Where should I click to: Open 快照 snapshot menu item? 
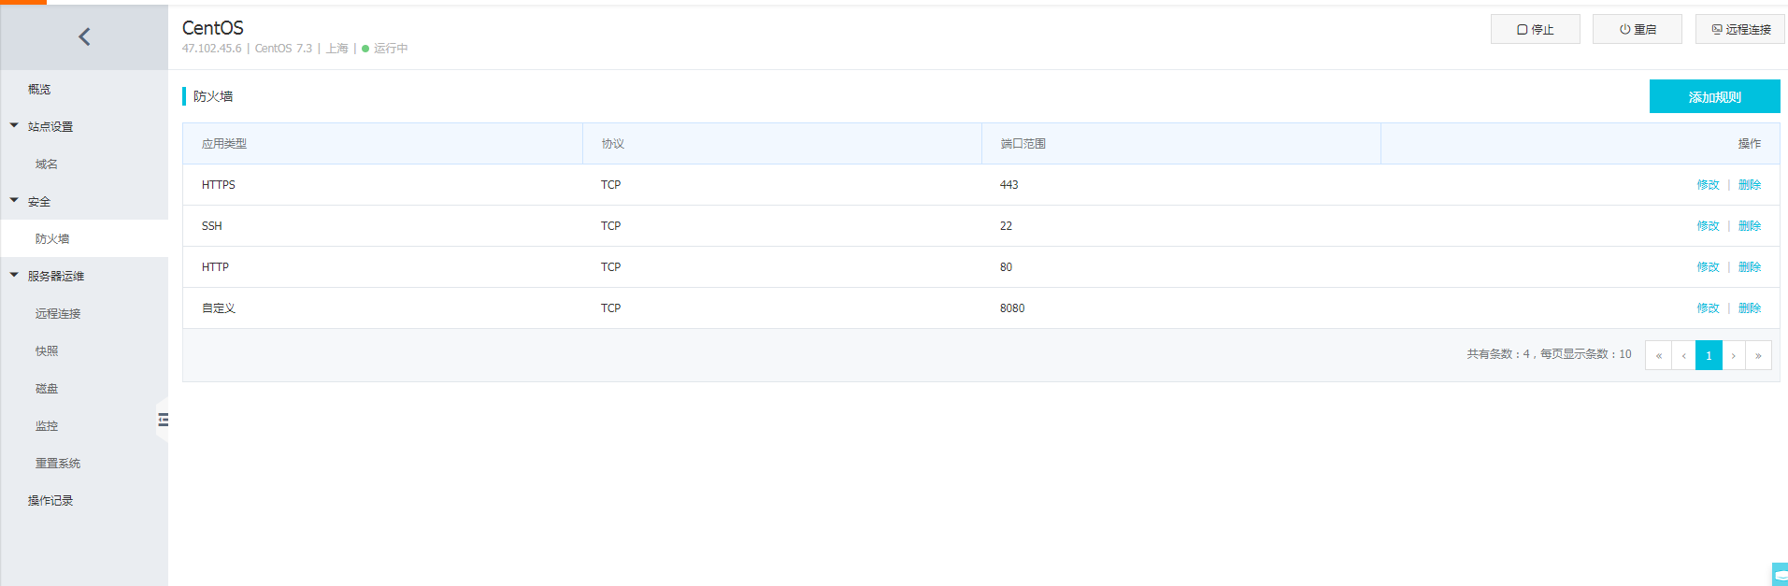47,350
